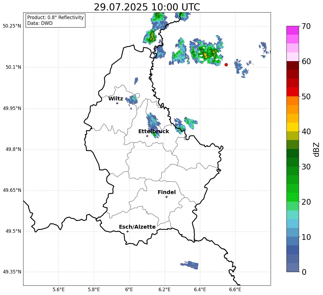
Task: Click the Findel station label
Action: (167, 192)
